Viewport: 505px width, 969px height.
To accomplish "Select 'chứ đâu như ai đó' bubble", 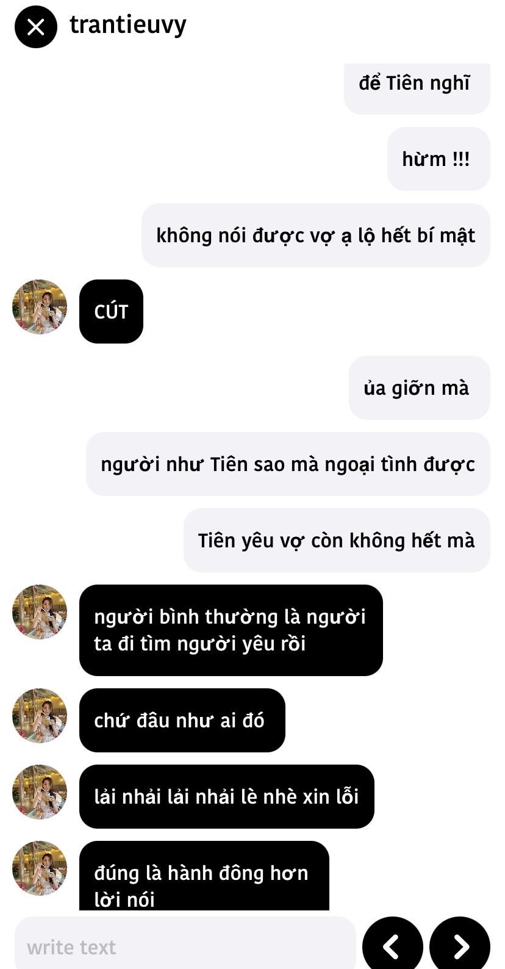I will point(182,720).
